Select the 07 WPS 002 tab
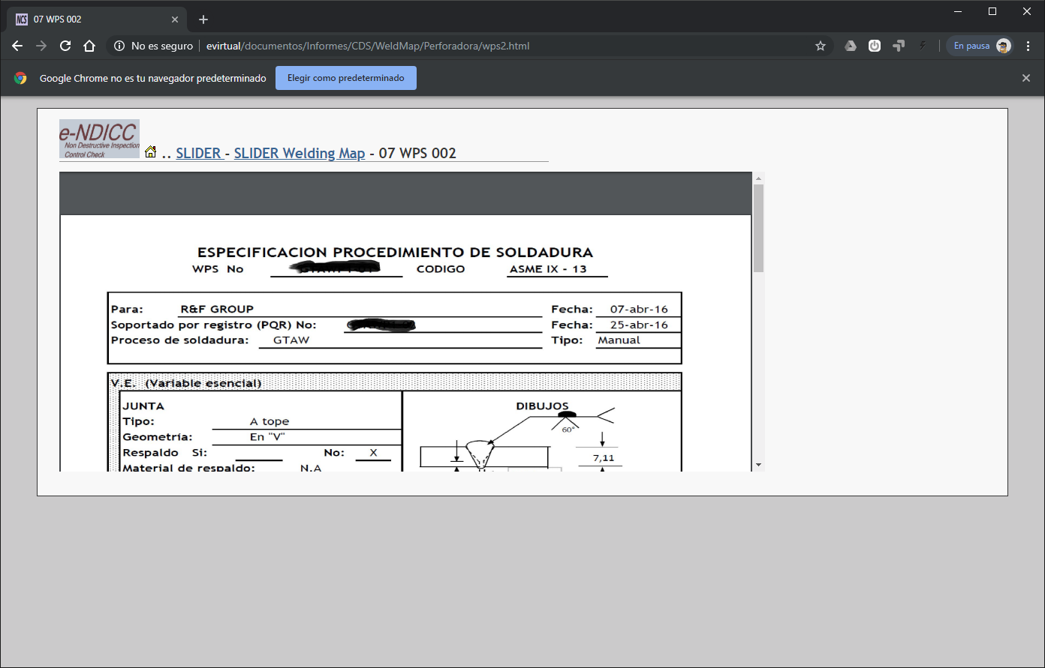This screenshot has width=1045, height=668. 90,19
